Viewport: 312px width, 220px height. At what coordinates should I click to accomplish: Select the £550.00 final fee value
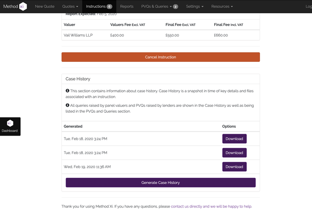[172, 35]
